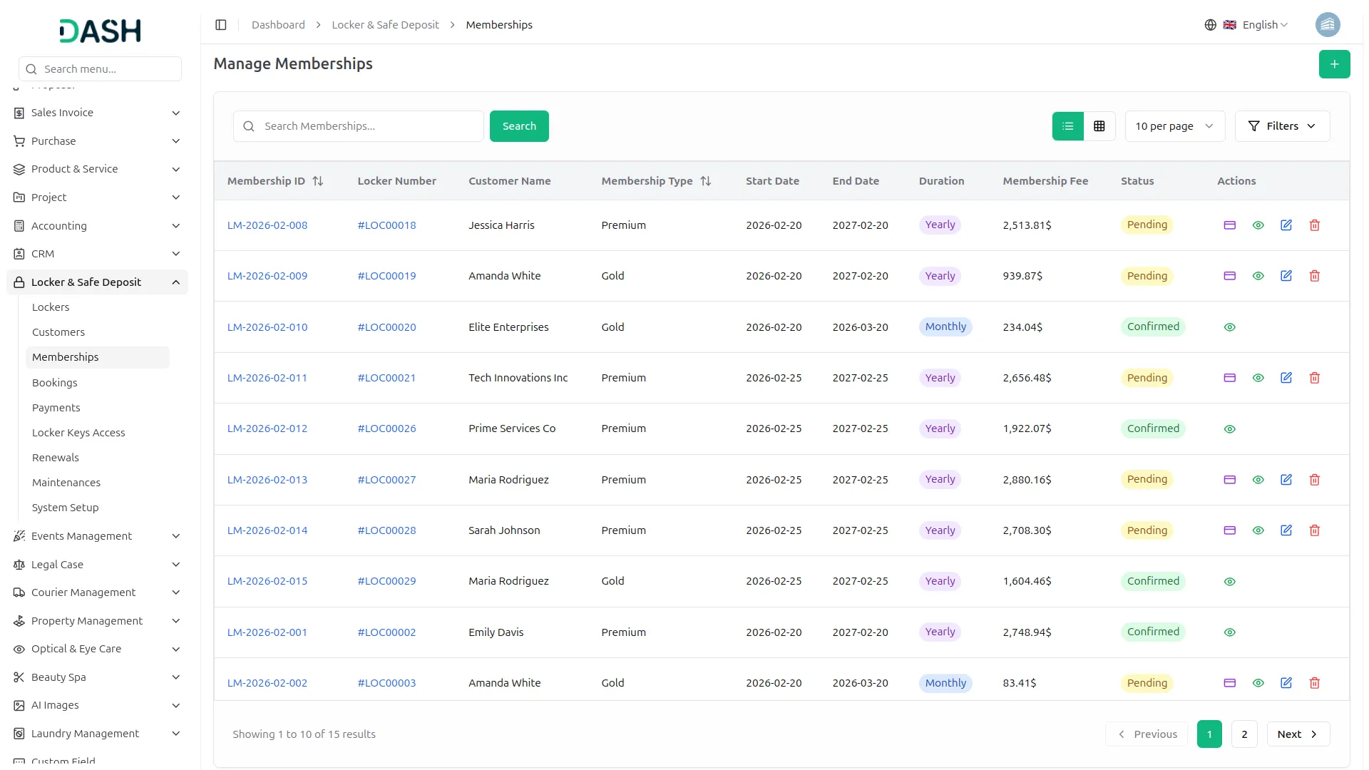1369x770 pixels.
Task: Open the Renewals sidebar item
Action: click(55, 457)
